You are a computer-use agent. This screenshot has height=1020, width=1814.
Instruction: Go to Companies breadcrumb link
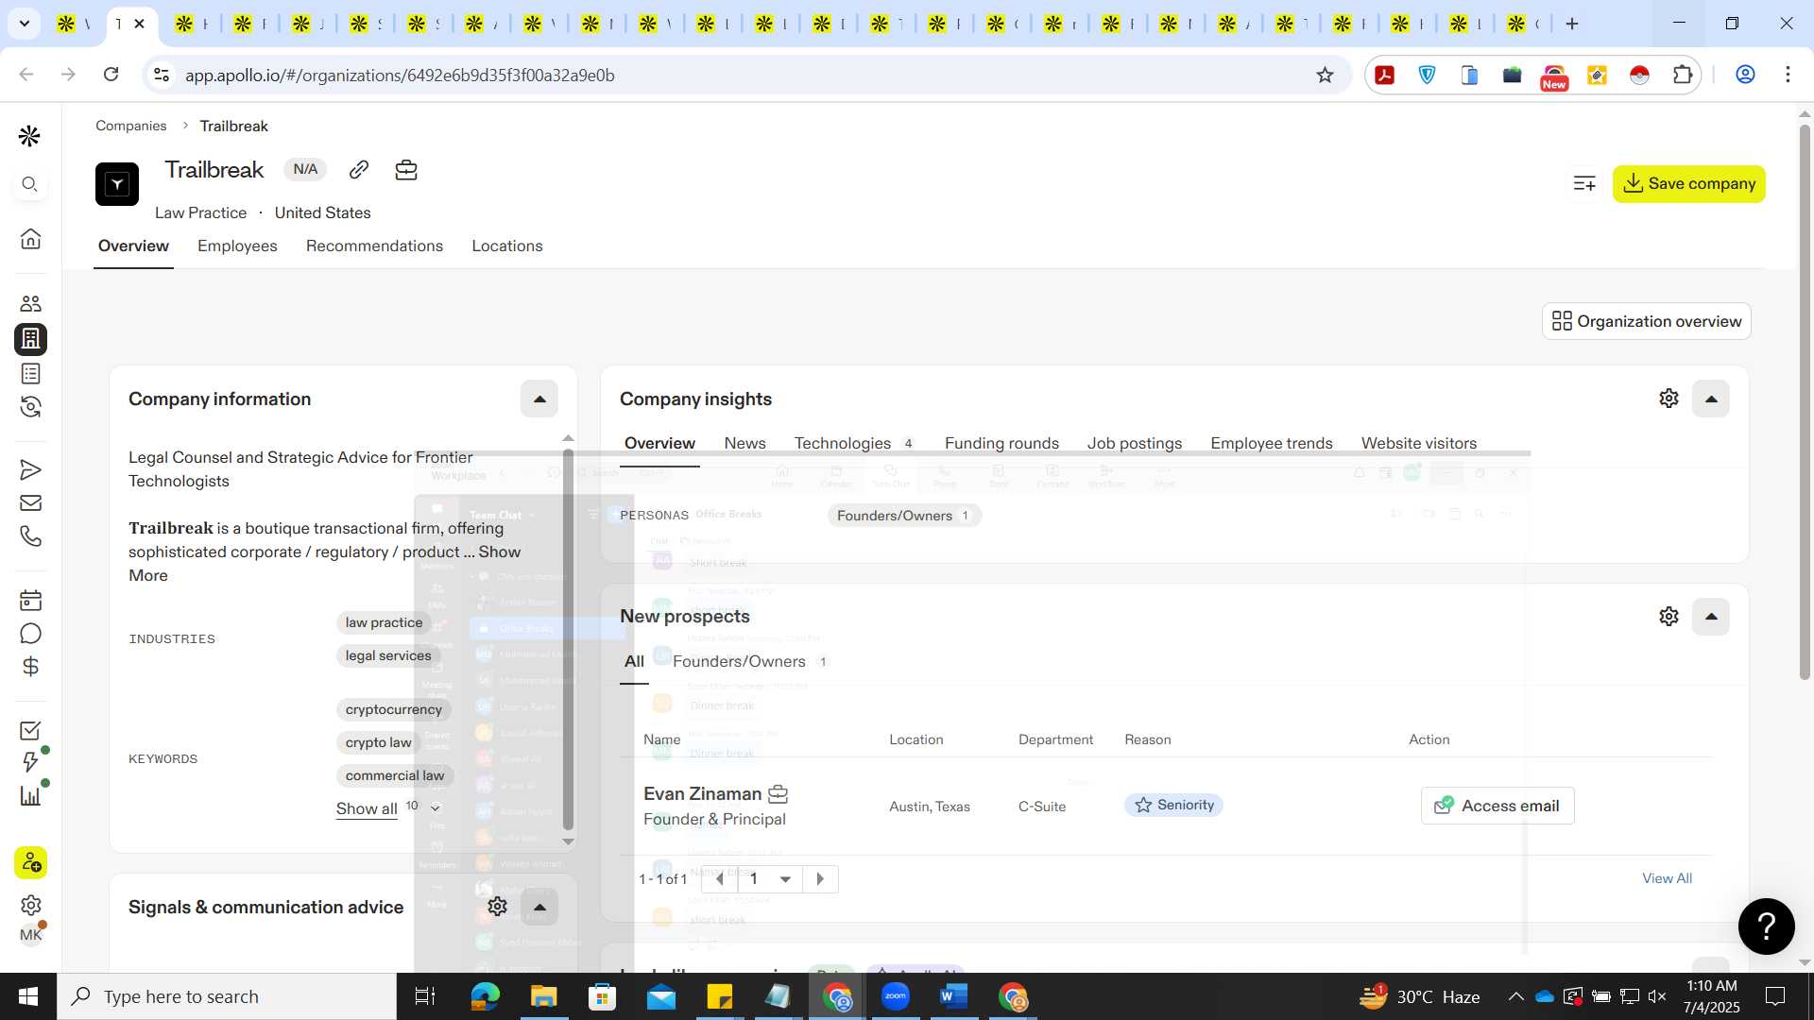(130, 126)
